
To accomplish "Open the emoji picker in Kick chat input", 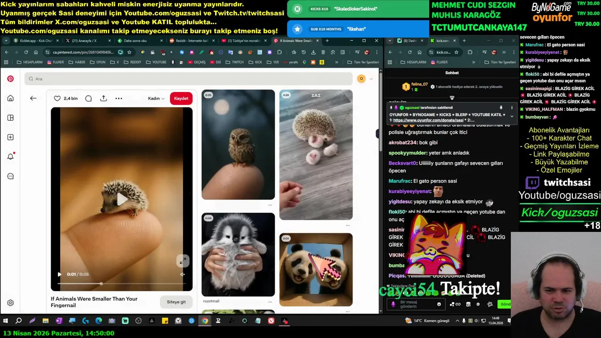I will click(439, 304).
